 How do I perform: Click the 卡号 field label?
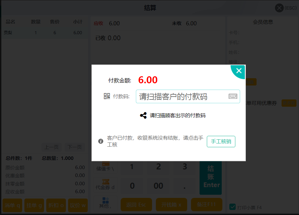pos(234,33)
